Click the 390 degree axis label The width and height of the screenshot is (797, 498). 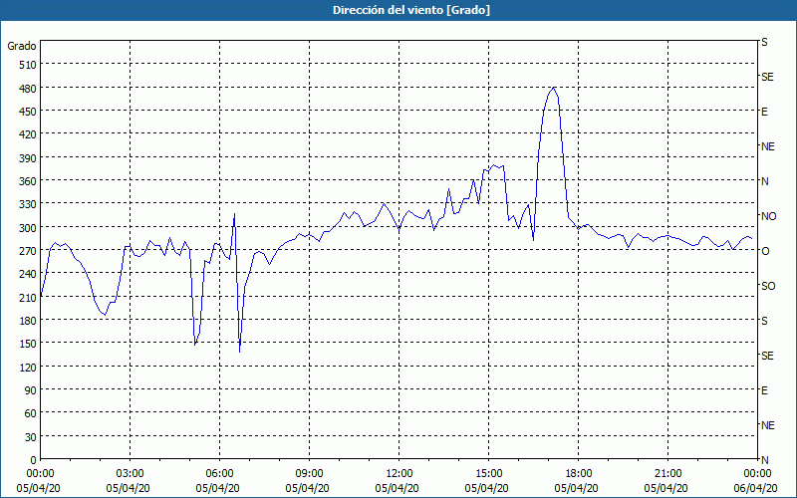tap(28, 158)
